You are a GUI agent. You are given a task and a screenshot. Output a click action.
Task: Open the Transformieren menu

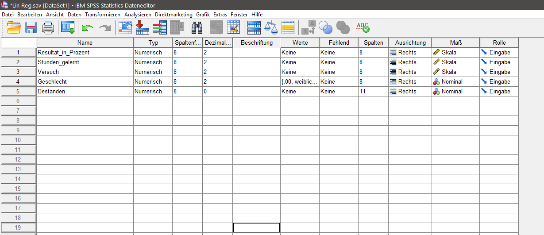click(103, 15)
